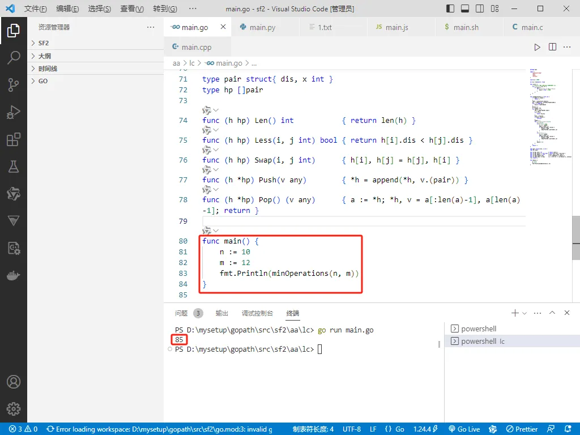This screenshot has height=435, width=580.
Task: Click the Go Live status bar button
Action: pyautogui.click(x=464, y=429)
